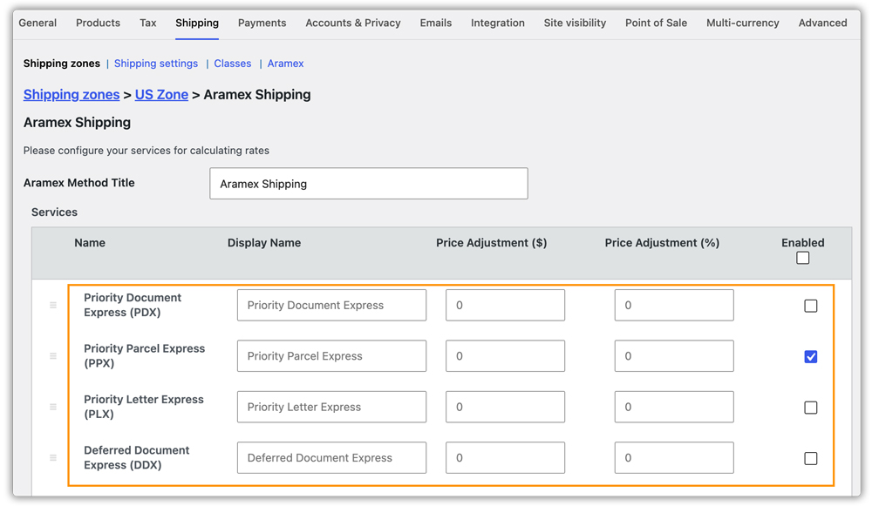Open the Aramex sub-navigation link
This screenshot has width=872, height=506.
coord(285,64)
